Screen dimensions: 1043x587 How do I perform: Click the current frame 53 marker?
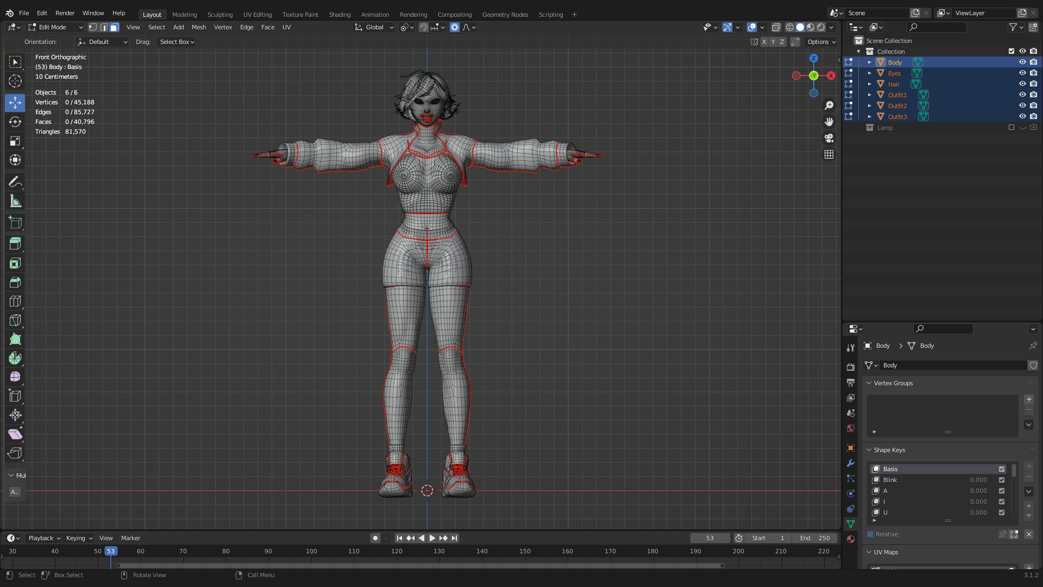pyautogui.click(x=111, y=551)
